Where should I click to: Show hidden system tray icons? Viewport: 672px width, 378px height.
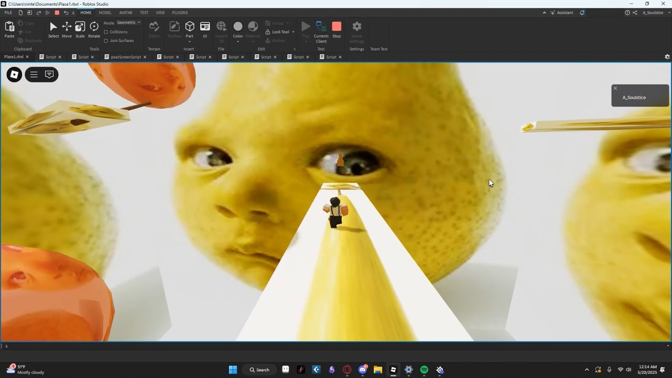[586, 370]
